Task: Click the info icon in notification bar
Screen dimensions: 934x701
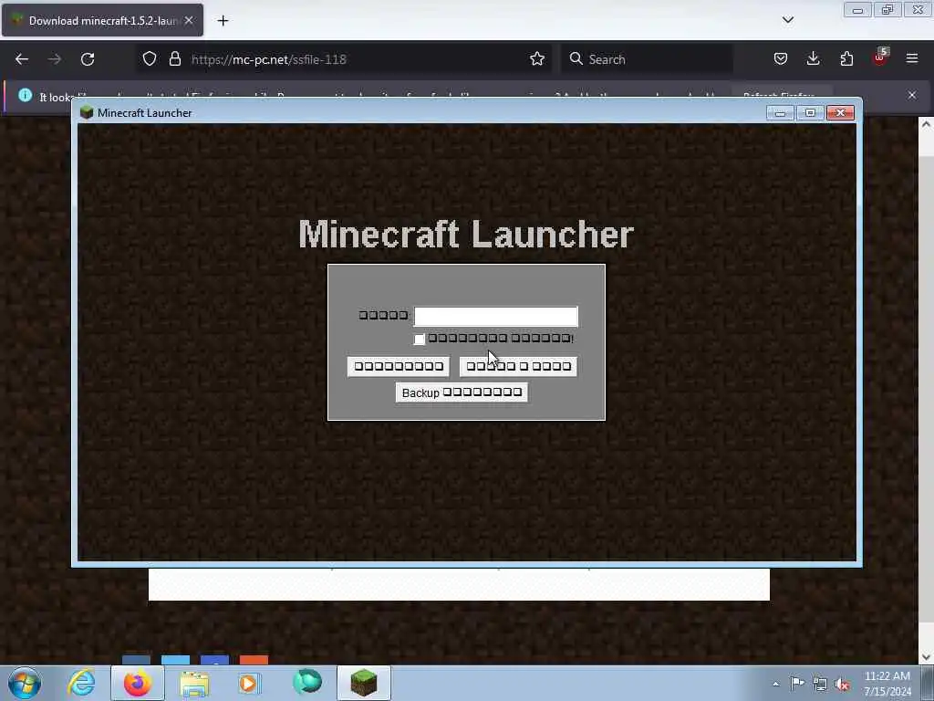Action: click(25, 95)
